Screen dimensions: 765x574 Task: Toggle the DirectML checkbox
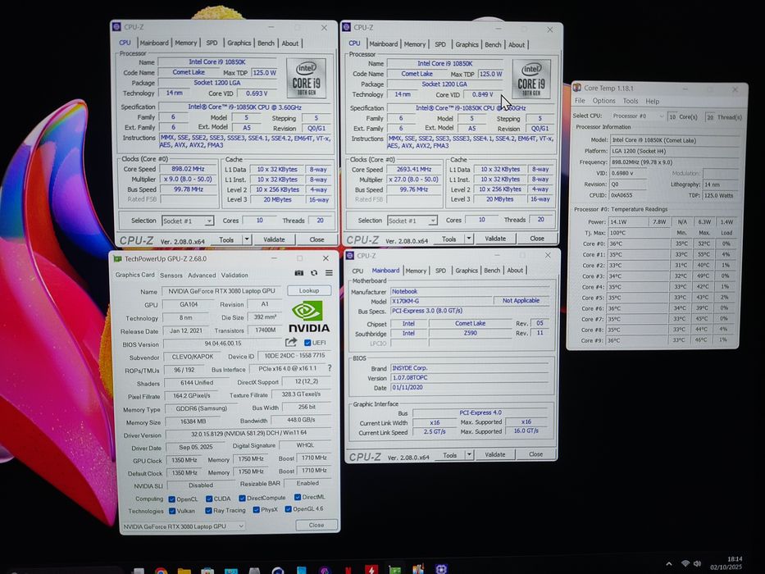click(297, 497)
